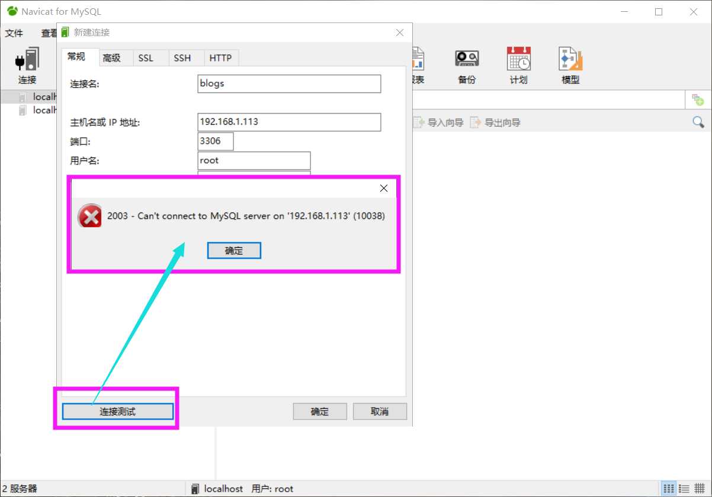Switch to ER diagram view in status bar
The width and height of the screenshot is (712, 497).
point(698,489)
